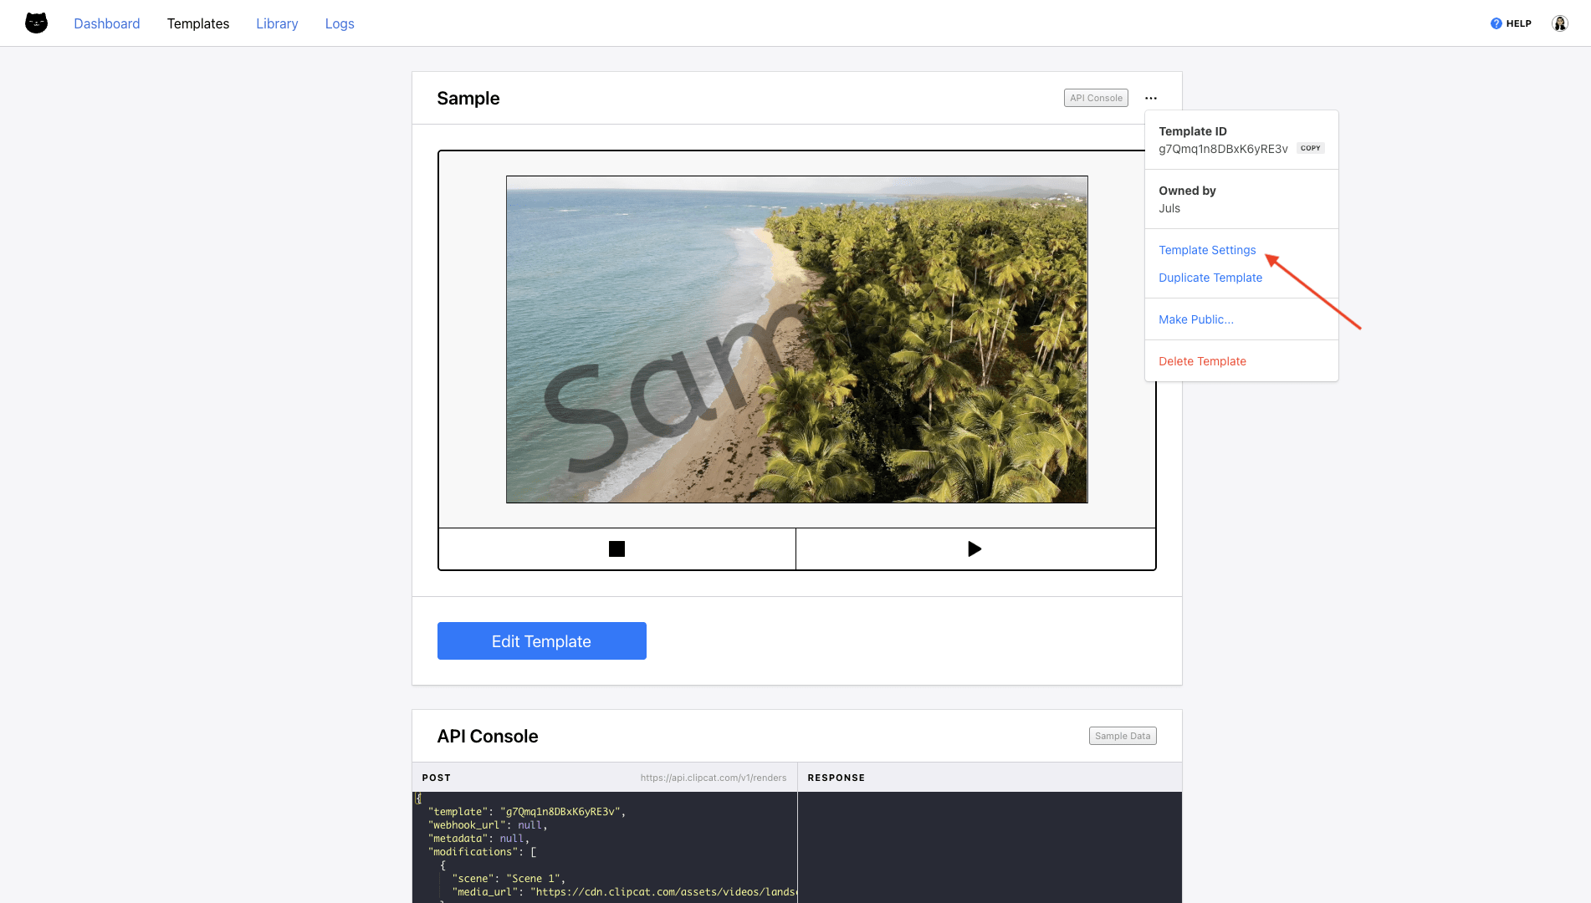This screenshot has width=1591, height=903.
Task: Open Template Settings from the menu
Action: coord(1207,250)
